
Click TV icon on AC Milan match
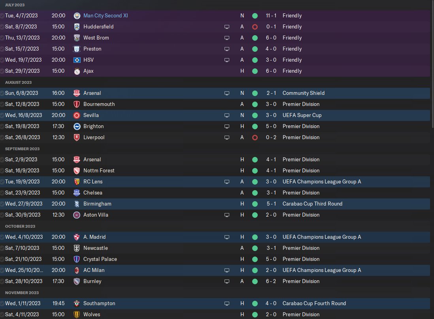click(227, 270)
